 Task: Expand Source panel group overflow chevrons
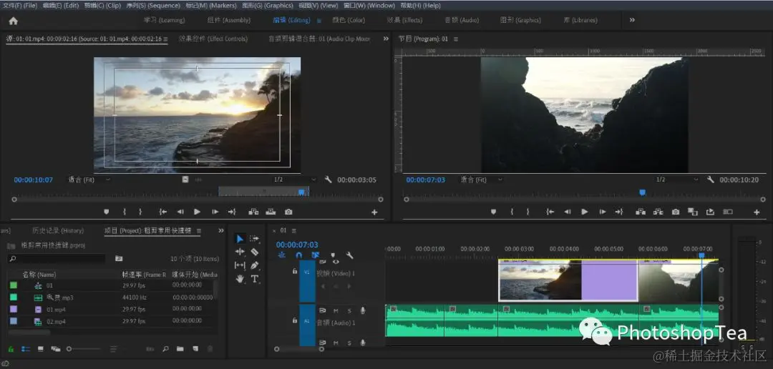coord(386,39)
